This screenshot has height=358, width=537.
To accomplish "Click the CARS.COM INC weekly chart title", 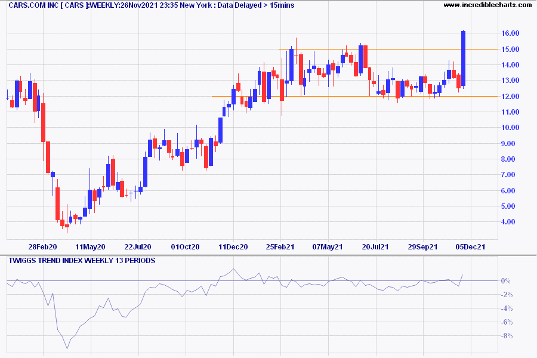I will (151, 5).
